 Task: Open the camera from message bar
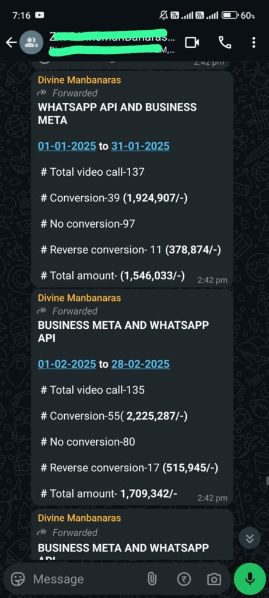[214, 579]
